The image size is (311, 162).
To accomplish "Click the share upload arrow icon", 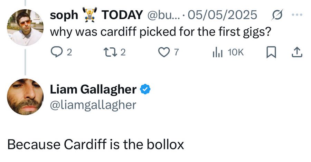I will [x=297, y=52].
